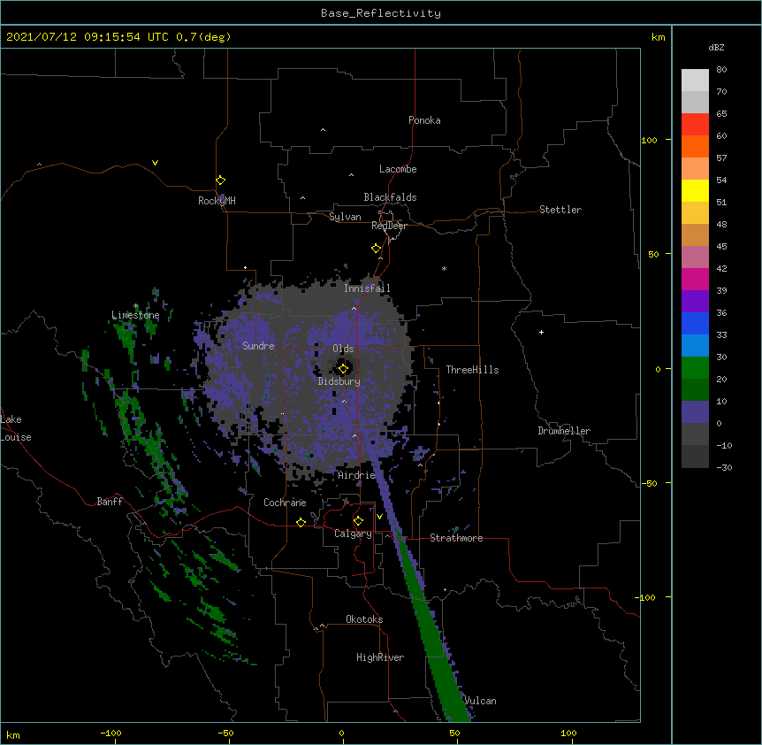762x745 pixels.
Task: Click the Cochrane city label
Action: [x=285, y=503]
